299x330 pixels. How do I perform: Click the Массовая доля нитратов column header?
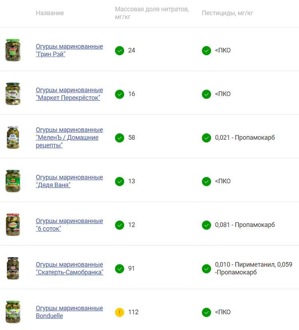152,13
